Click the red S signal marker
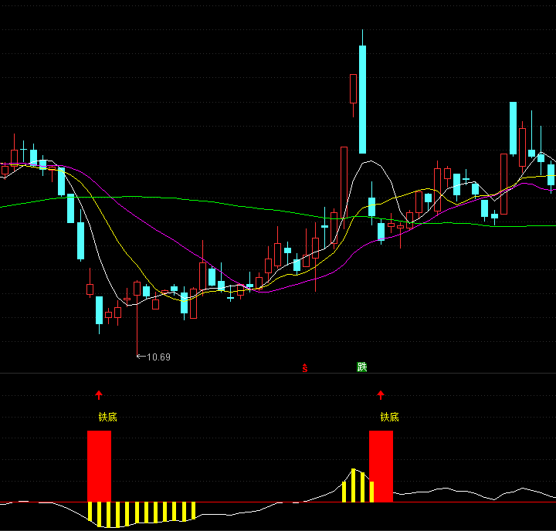Screen dimensions: 556x531 (305, 368)
